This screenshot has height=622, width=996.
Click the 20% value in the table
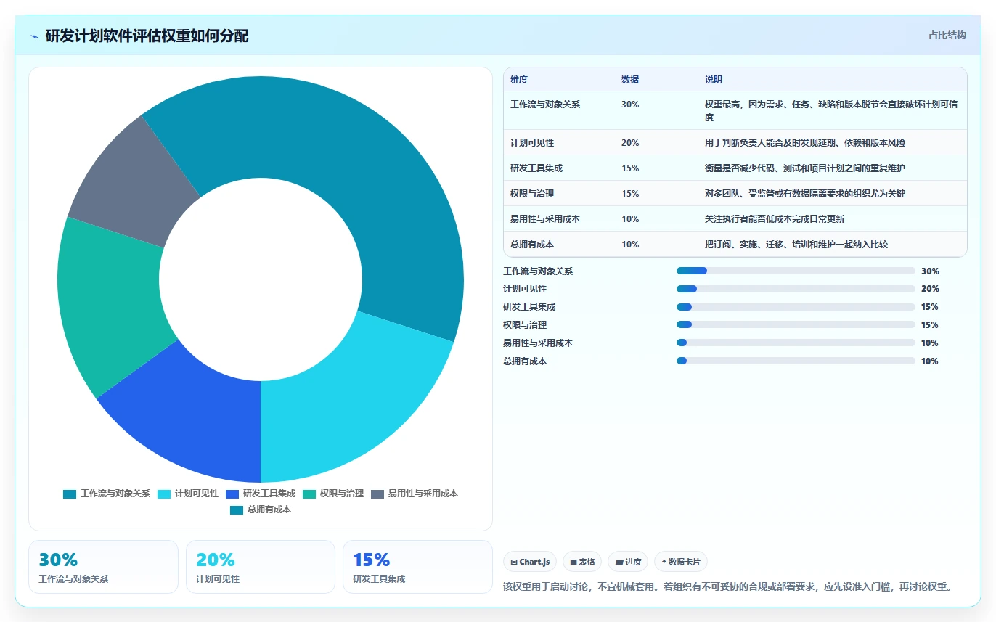pyautogui.click(x=630, y=143)
